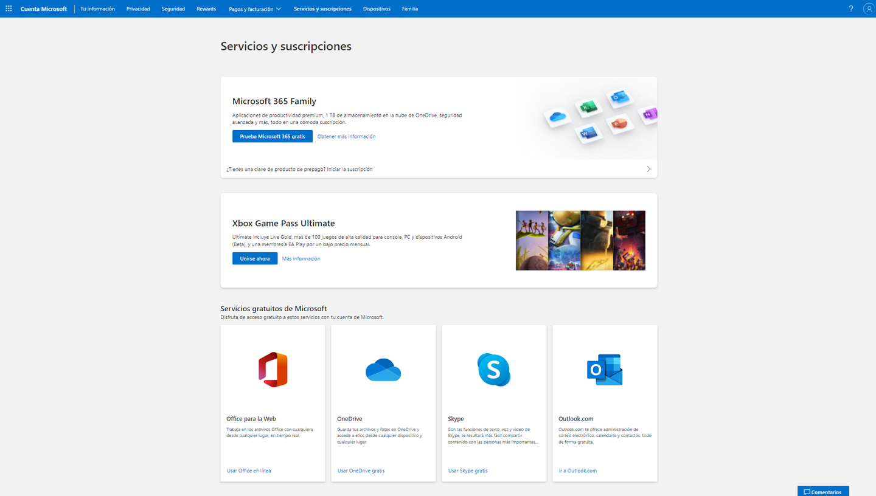876x496 pixels.
Task: Click the Comentarios feedback button
Action: tap(822, 491)
